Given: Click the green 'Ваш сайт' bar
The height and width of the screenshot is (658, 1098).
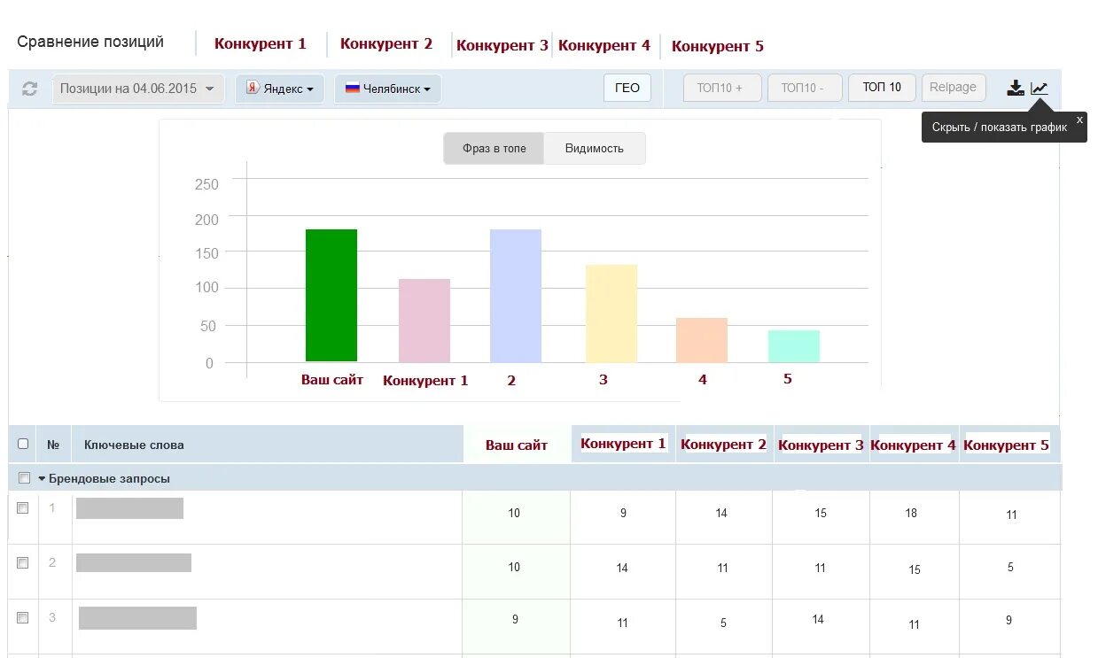Looking at the screenshot, I should point(331,295).
